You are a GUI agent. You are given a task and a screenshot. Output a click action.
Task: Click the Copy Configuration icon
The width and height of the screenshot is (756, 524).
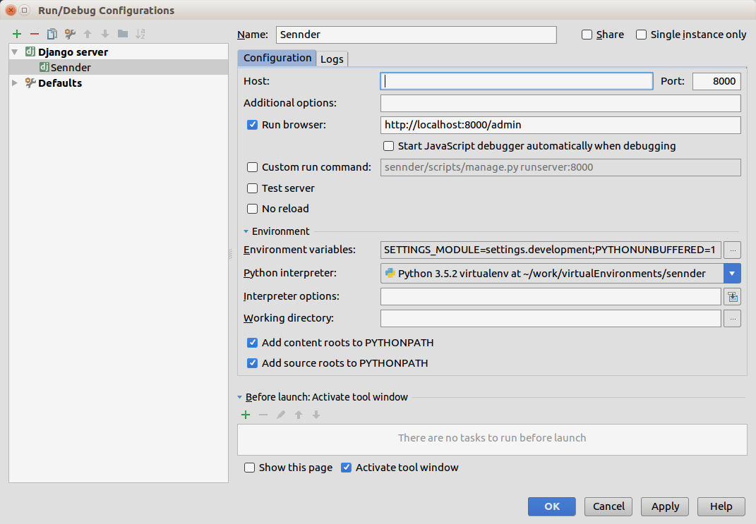pos(52,34)
